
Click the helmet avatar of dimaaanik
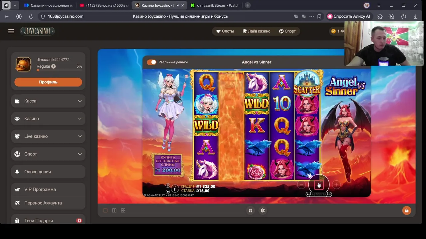click(x=23, y=64)
